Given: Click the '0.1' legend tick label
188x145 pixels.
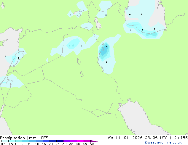Looking at the screenshot, I should tap(3, 144).
